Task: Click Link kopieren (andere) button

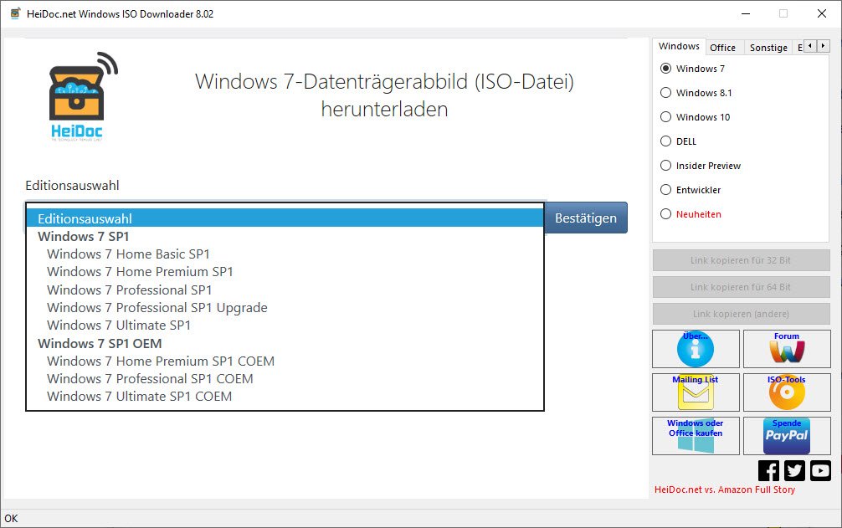Action: point(741,314)
